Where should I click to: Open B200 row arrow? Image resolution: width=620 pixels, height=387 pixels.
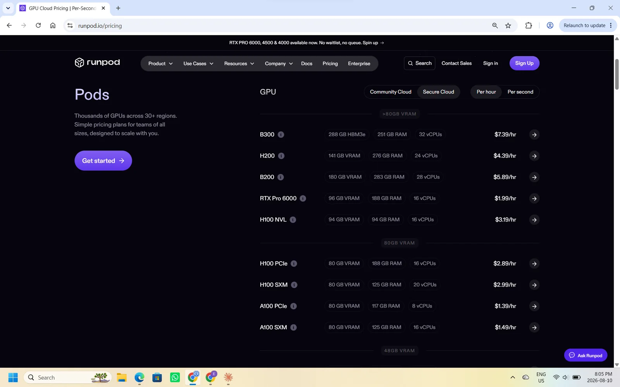pos(534,177)
